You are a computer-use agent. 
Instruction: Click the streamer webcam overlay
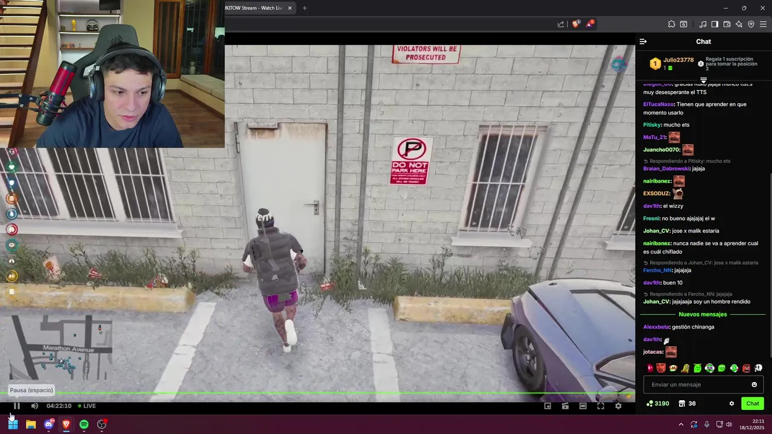112,74
